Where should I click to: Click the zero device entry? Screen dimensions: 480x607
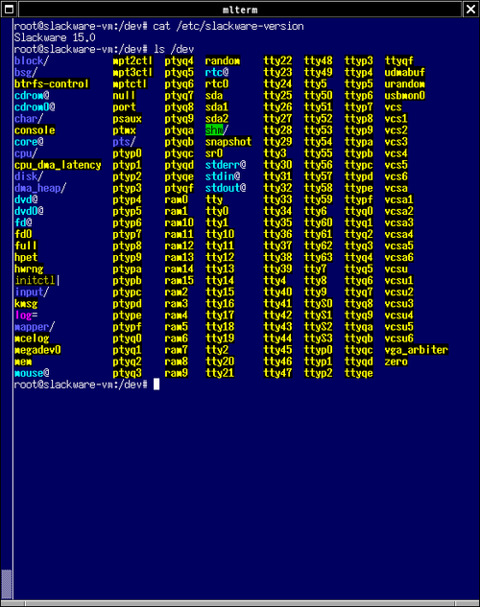point(396,362)
